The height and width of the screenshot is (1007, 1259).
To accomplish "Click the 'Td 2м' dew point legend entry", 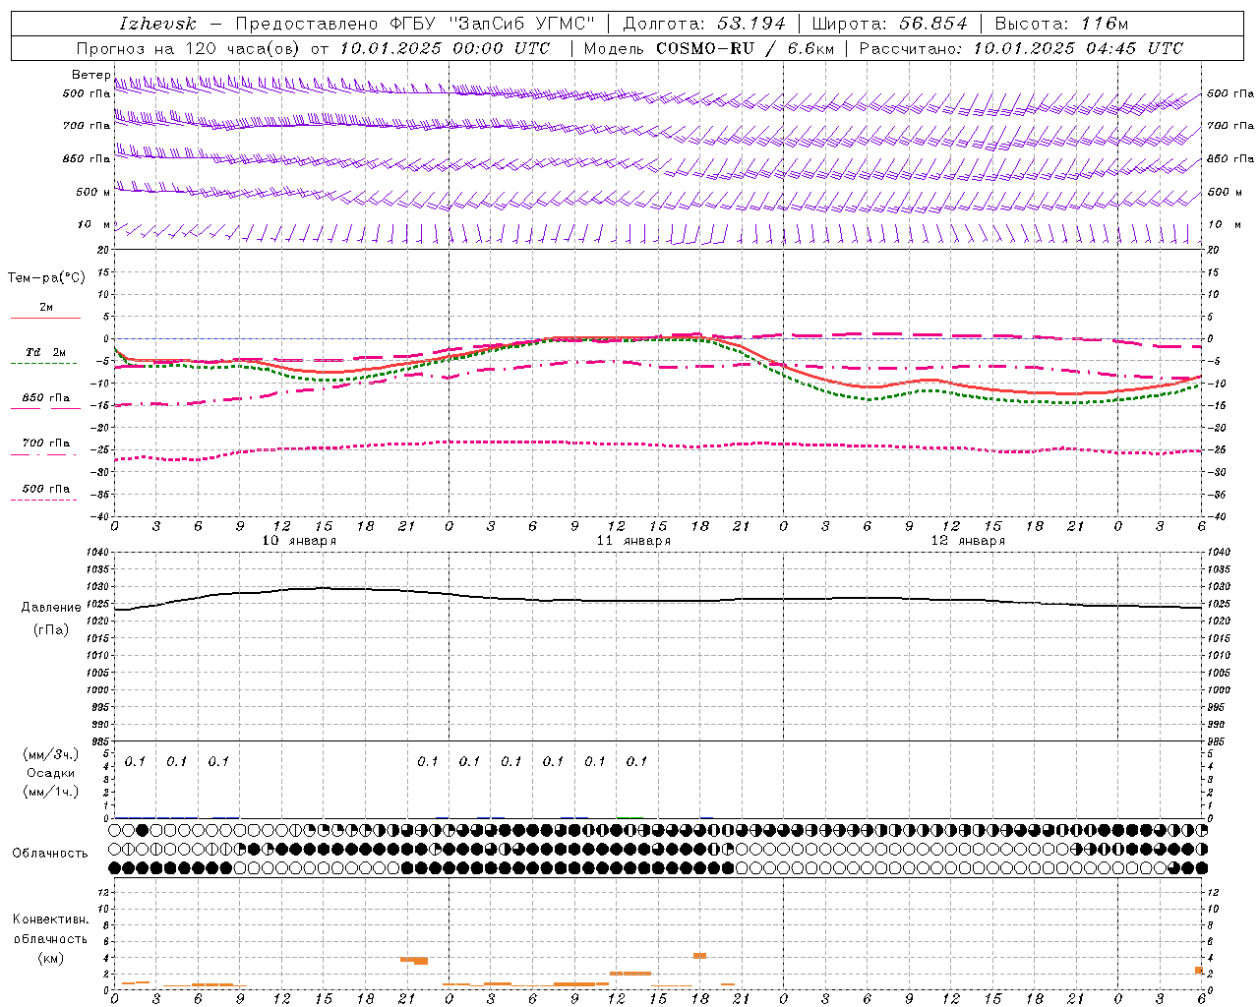I will click(45, 352).
